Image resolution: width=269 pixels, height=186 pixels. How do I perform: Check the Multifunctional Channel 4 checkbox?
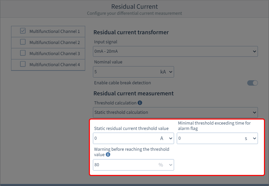click(23, 64)
